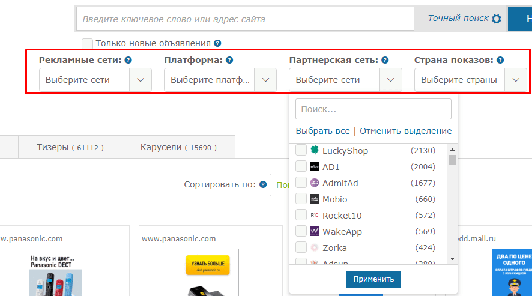Open Panasonic DECT phones ad thumbnail
The height and width of the screenshot is (296, 532).
pyautogui.click(x=55, y=276)
